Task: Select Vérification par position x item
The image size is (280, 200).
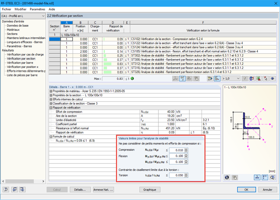Action: pos(23,67)
